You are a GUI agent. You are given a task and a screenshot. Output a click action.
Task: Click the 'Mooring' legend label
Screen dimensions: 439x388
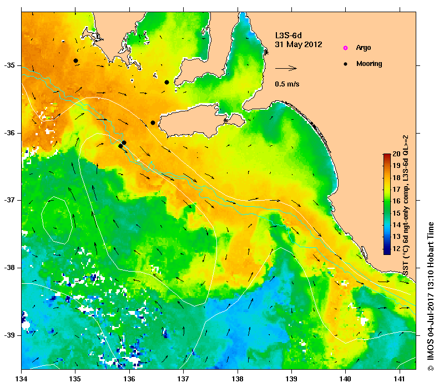pos(369,64)
